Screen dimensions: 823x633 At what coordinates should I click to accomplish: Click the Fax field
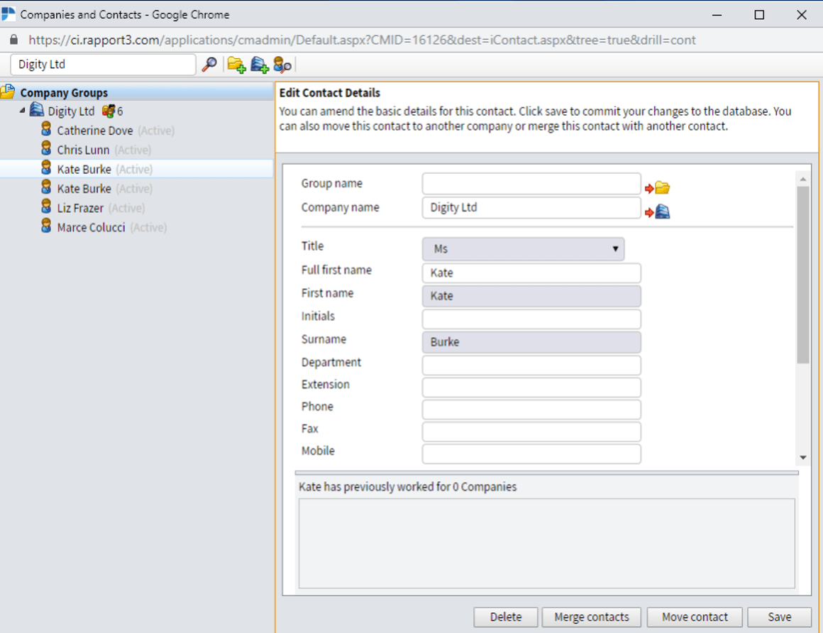531,431
